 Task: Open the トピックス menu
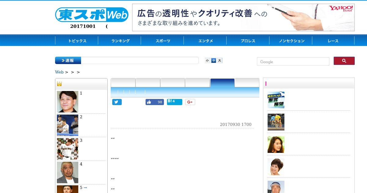77,41
